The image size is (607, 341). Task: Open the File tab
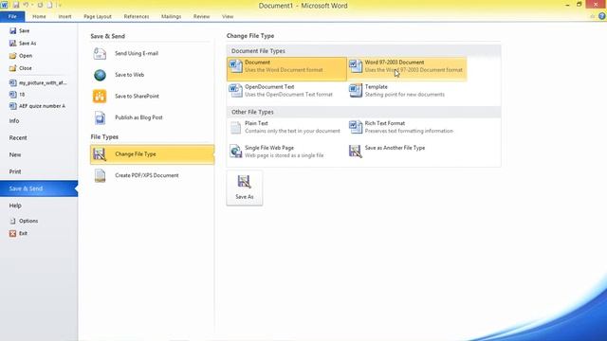(x=12, y=17)
